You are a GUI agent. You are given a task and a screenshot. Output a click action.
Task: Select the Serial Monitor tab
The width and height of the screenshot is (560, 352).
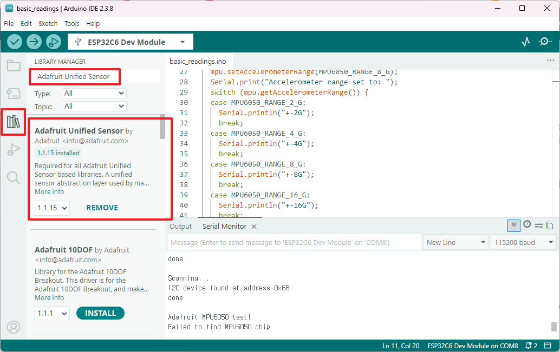(x=224, y=227)
